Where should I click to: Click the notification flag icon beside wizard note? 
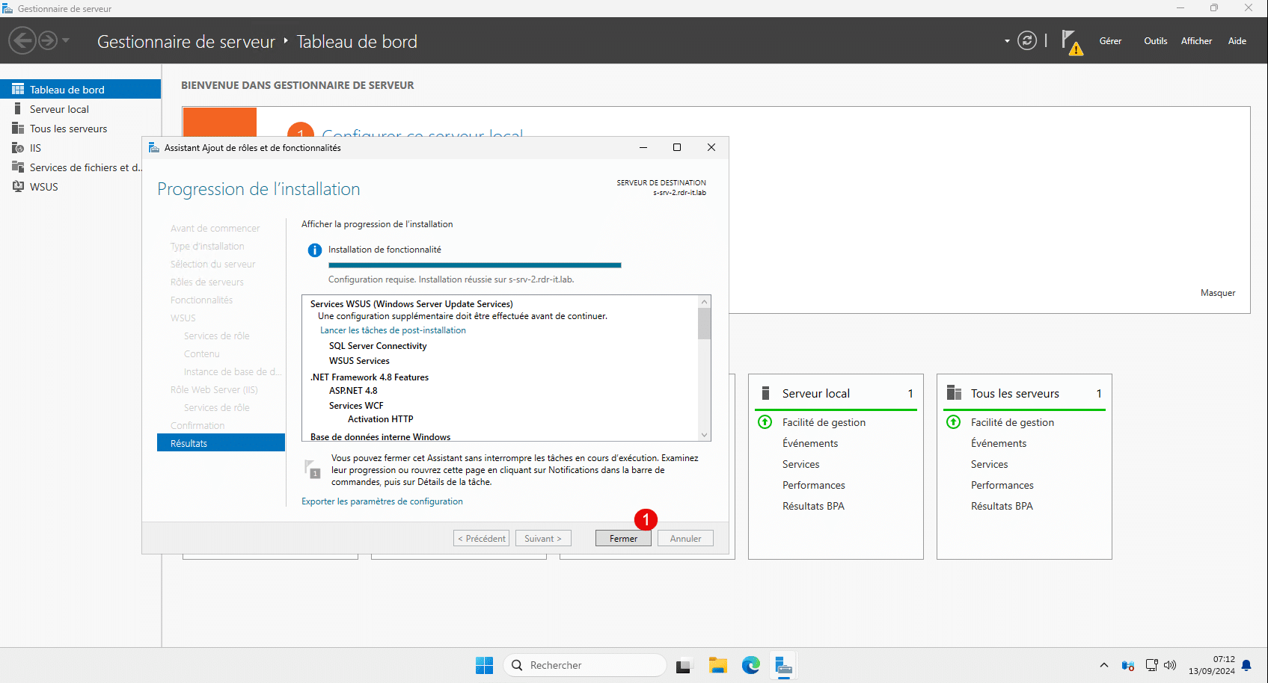coord(312,469)
